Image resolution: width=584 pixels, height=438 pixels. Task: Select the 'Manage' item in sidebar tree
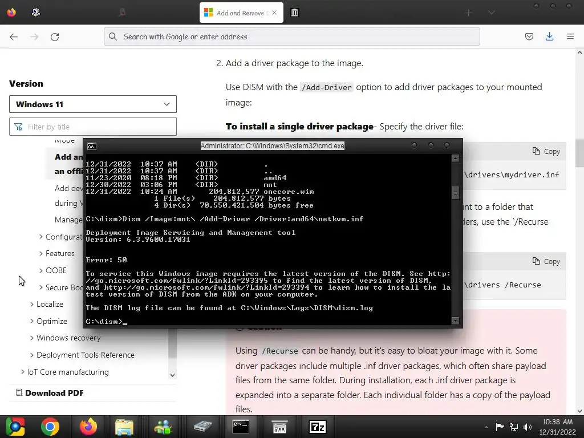click(x=68, y=220)
